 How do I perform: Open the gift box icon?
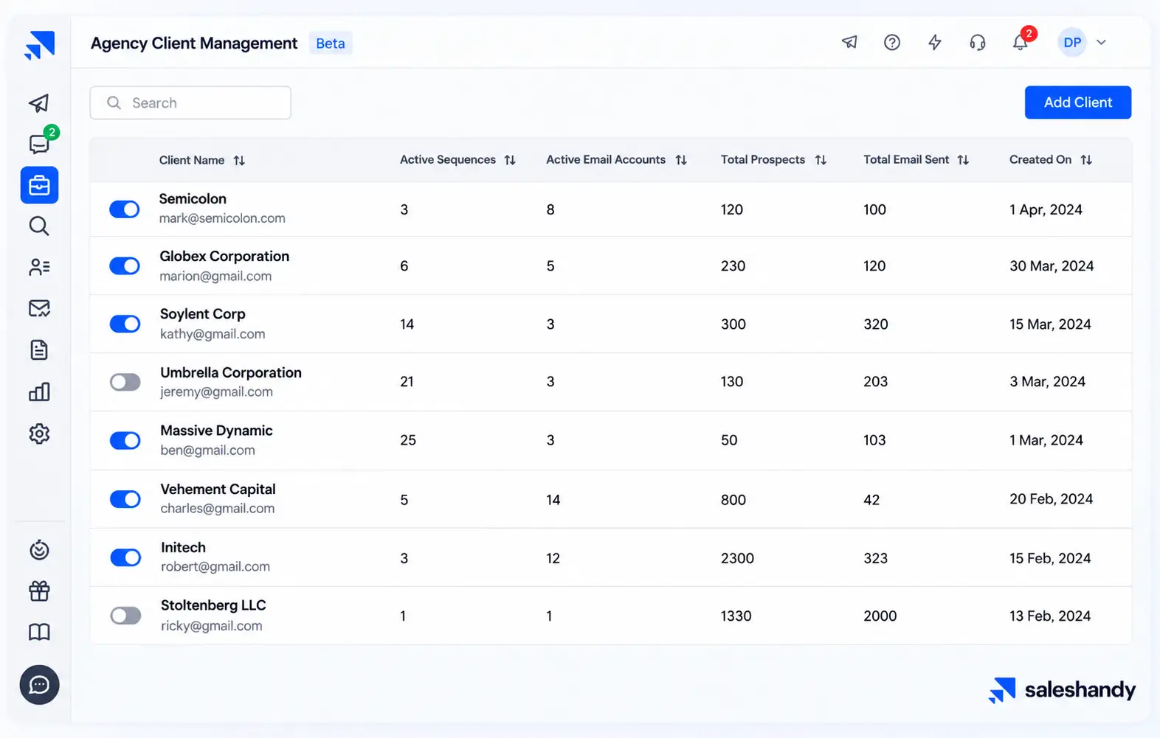(39, 591)
